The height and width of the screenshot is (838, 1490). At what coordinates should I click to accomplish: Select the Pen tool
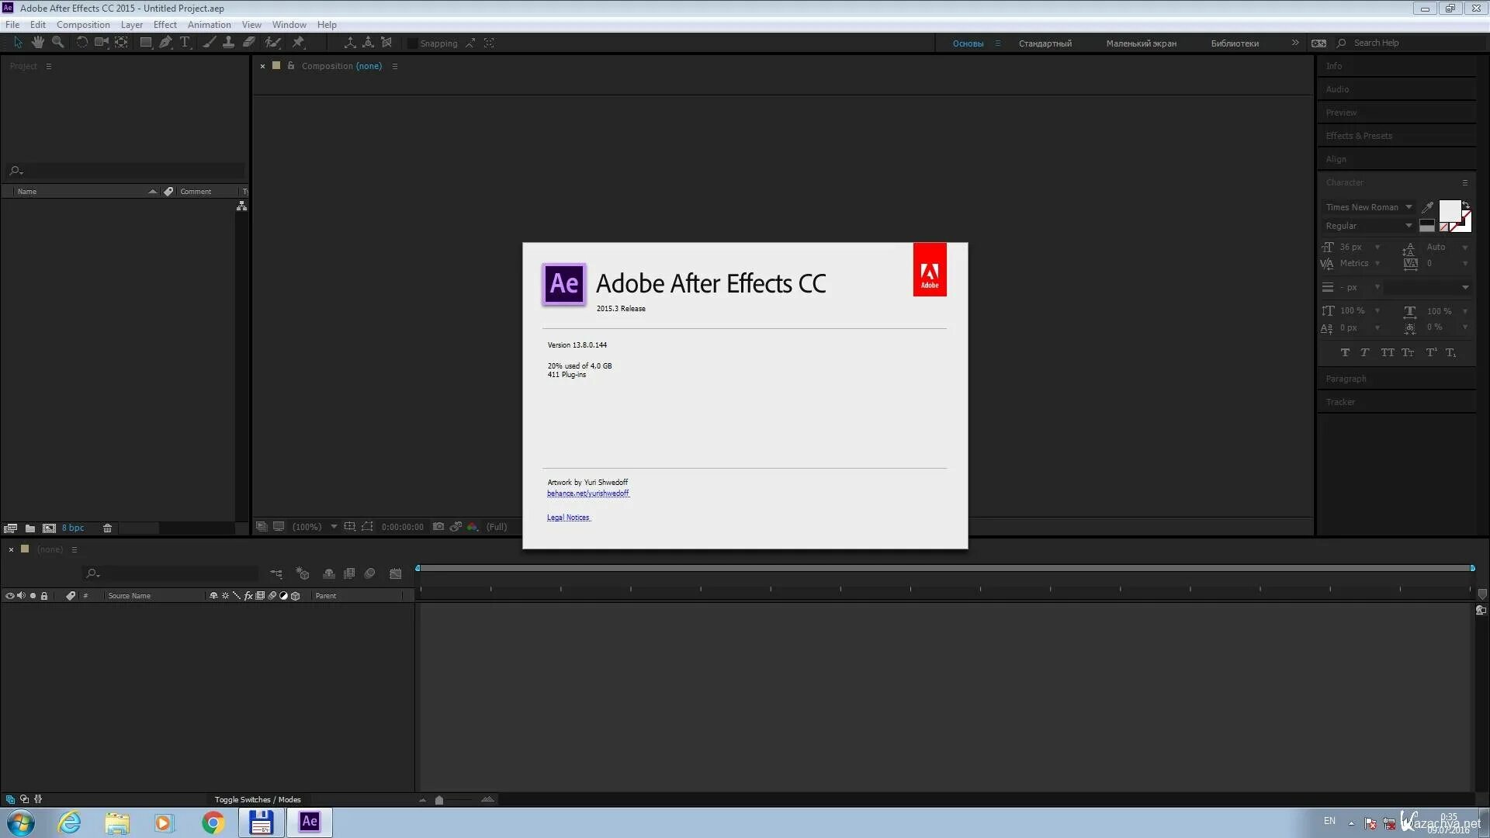pos(165,43)
